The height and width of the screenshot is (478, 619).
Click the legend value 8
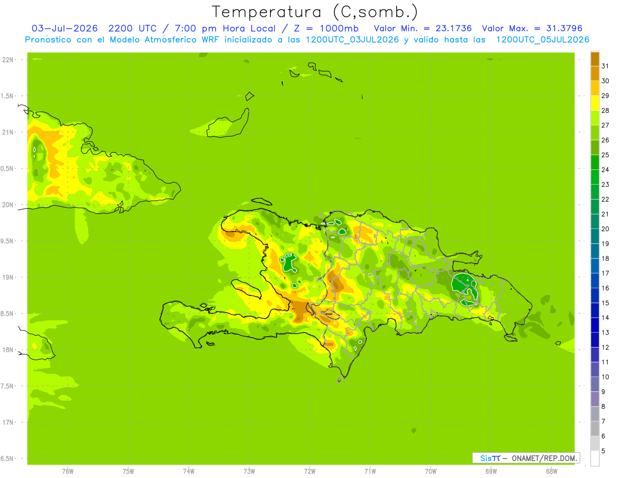click(604, 407)
